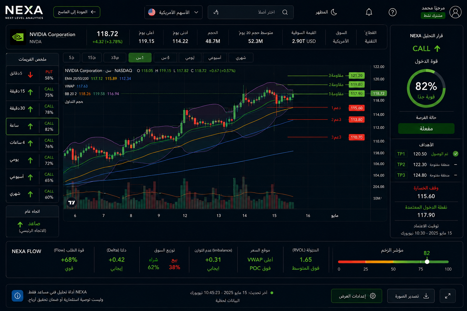Expand chart to fullscreen icon

(448, 296)
